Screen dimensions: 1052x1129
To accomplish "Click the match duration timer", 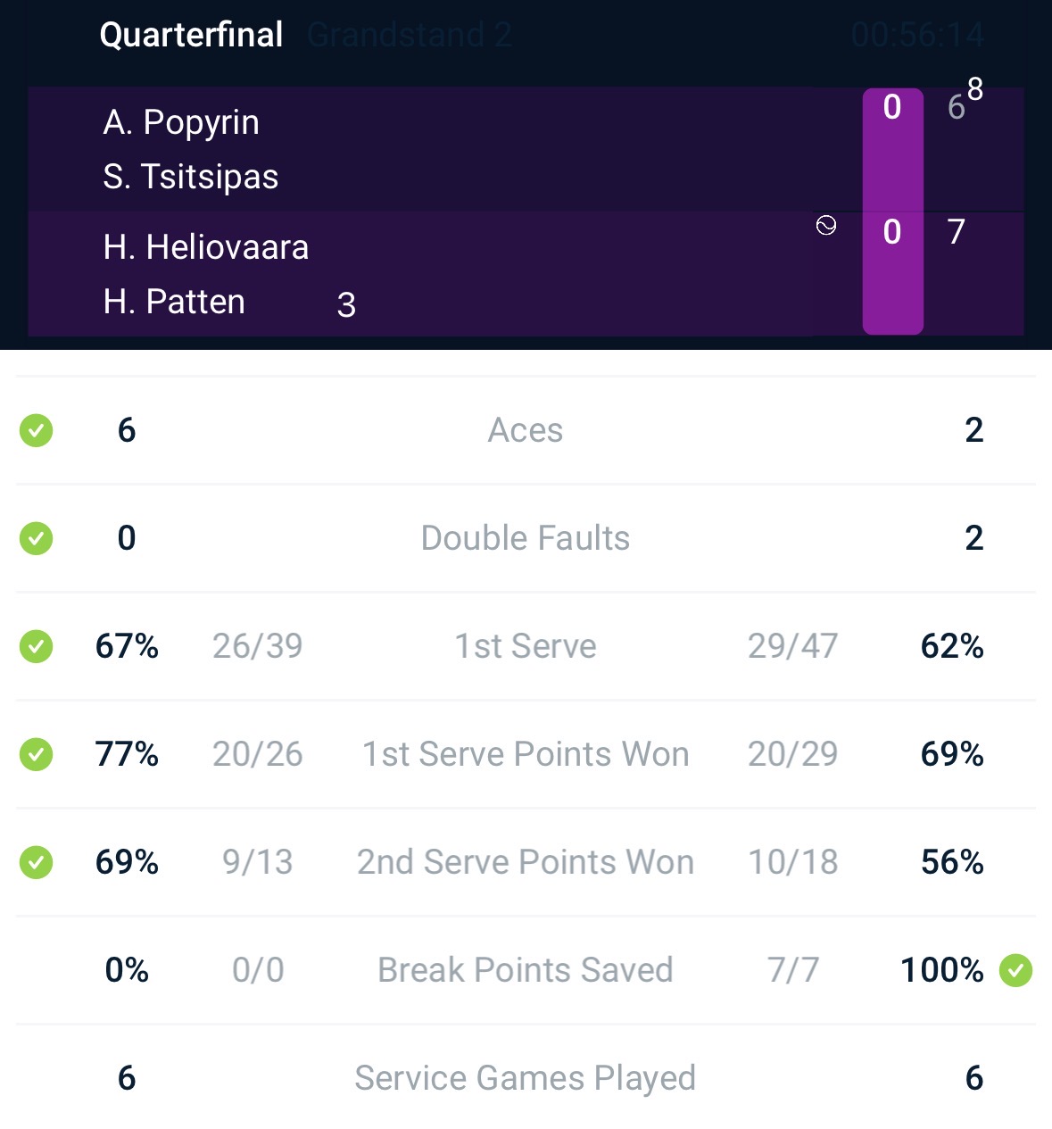I will [917, 35].
